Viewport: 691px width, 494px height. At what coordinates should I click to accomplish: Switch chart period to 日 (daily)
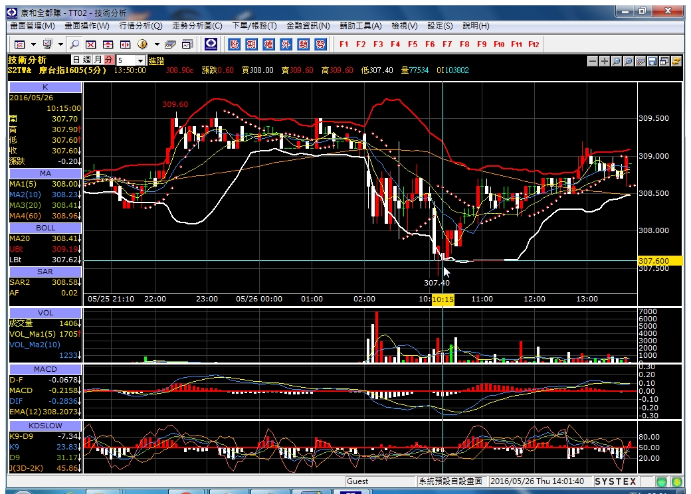click(x=76, y=60)
